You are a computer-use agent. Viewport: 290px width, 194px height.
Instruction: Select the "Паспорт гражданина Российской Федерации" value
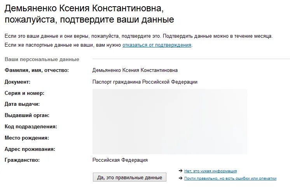click(145, 82)
